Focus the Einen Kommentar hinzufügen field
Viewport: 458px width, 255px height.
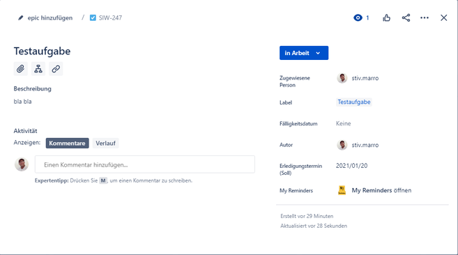[x=145, y=164]
